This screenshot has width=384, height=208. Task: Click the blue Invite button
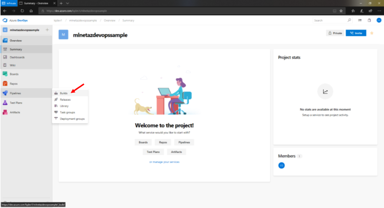pyautogui.click(x=356, y=33)
